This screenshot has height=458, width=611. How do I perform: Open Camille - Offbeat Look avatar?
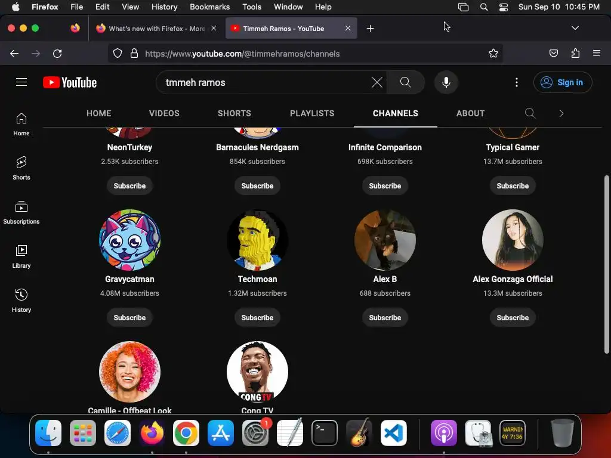pyautogui.click(x=129, y=372)
